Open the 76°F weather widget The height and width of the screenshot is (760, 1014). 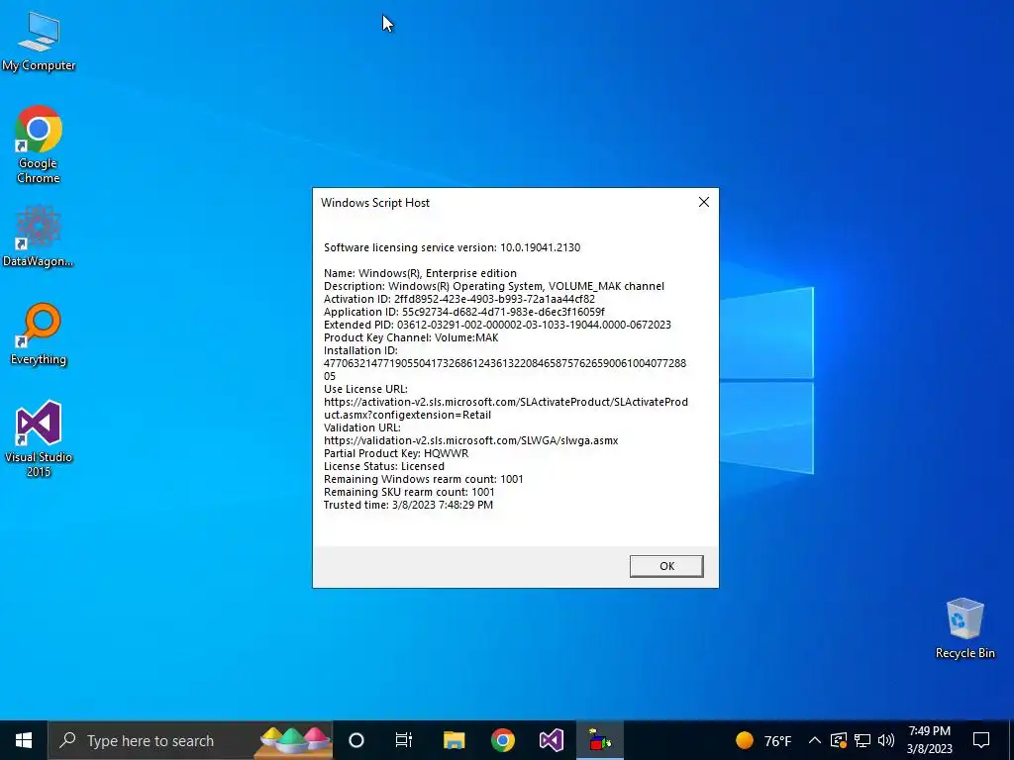[x=763, y=740]
